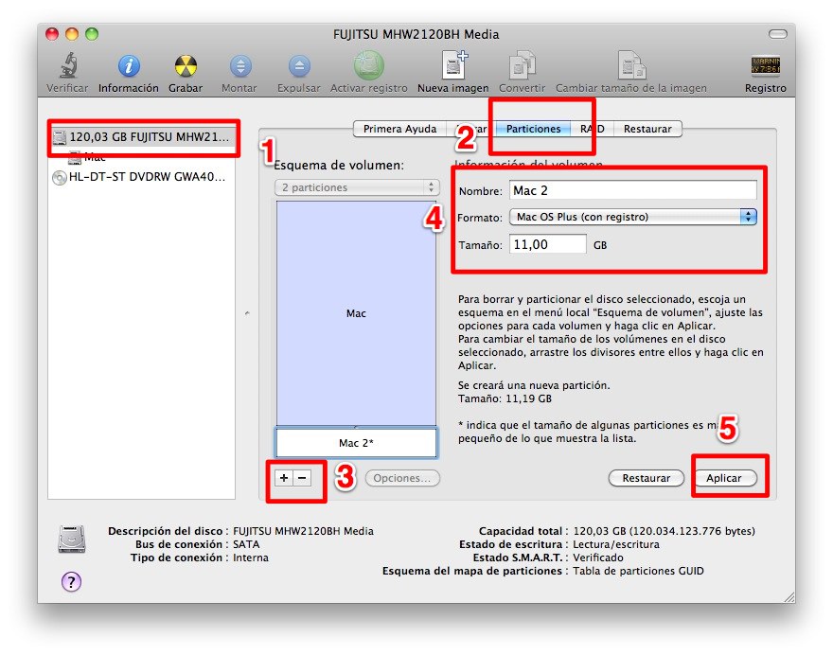The height and width of the screenshot is (655, 833).
Task: Click the "Tamaño: 11,19 GB" info text
Action: coord(505,398)
